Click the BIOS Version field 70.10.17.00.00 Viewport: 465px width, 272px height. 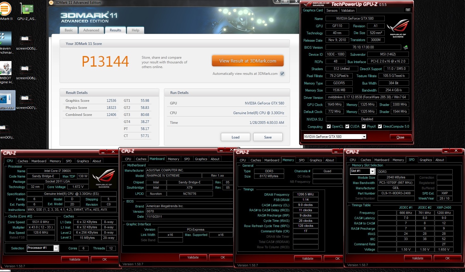[363, 47]
